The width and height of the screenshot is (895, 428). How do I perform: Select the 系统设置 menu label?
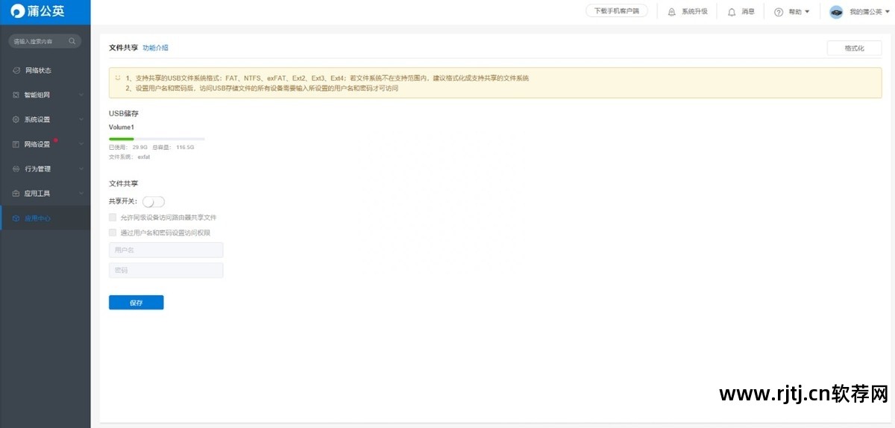37,119
